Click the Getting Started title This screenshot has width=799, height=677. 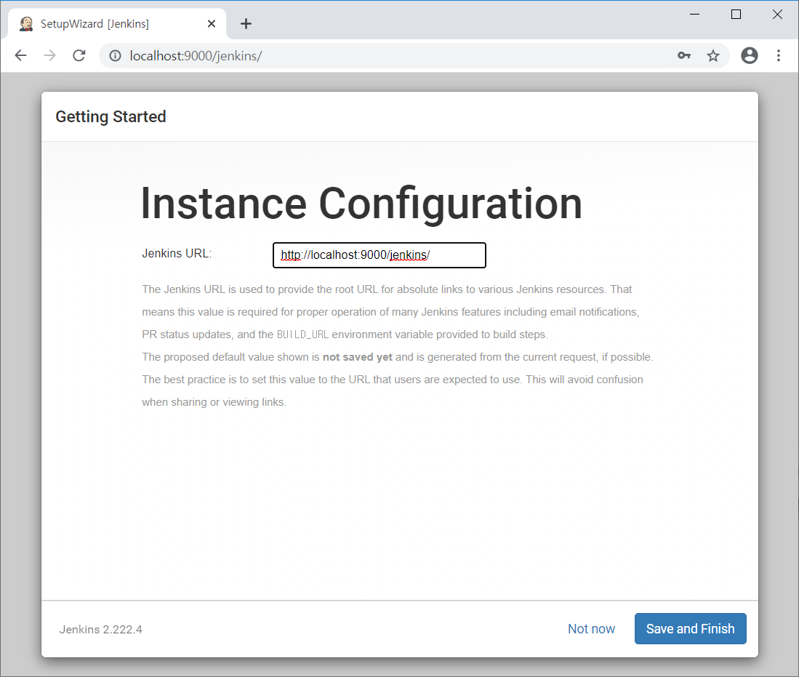(111, 117)
